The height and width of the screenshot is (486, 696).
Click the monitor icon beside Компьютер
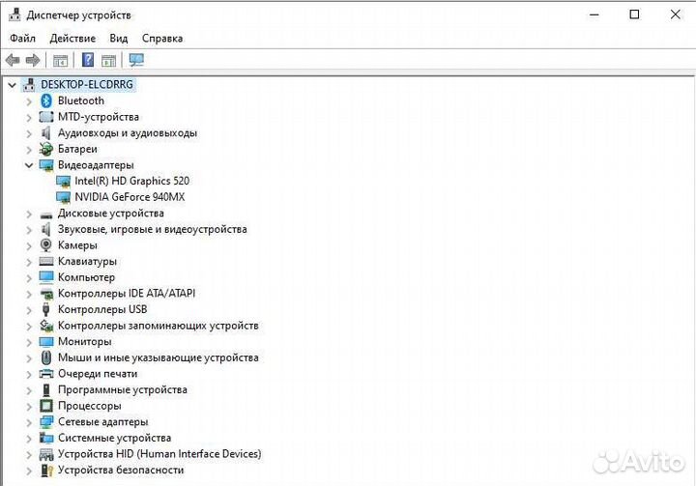click(x=46, y=277)
